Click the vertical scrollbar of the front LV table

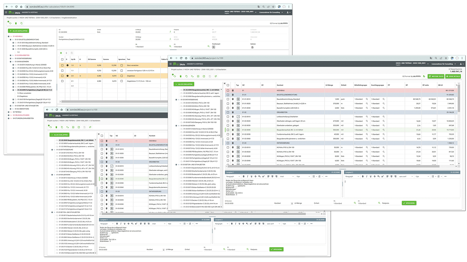click(x=459, y=98)
